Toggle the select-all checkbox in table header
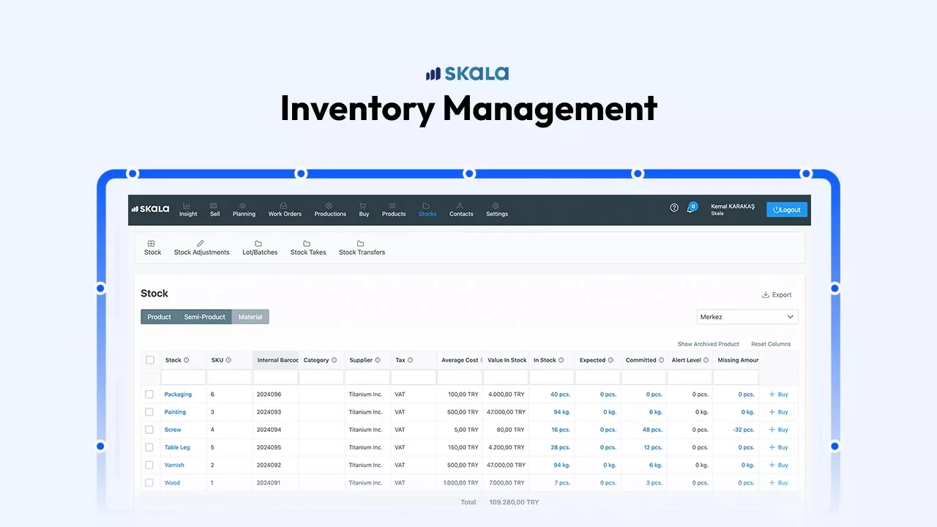The width and height of the screenshot is (937, 527). tap(150, 360)
